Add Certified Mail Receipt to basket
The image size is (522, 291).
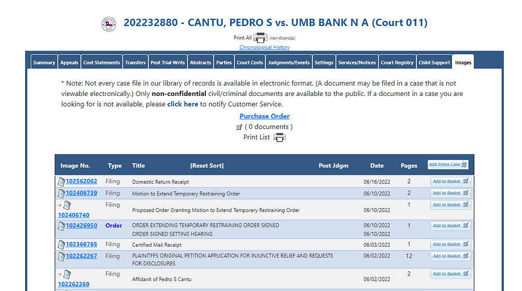coord(450,244)
